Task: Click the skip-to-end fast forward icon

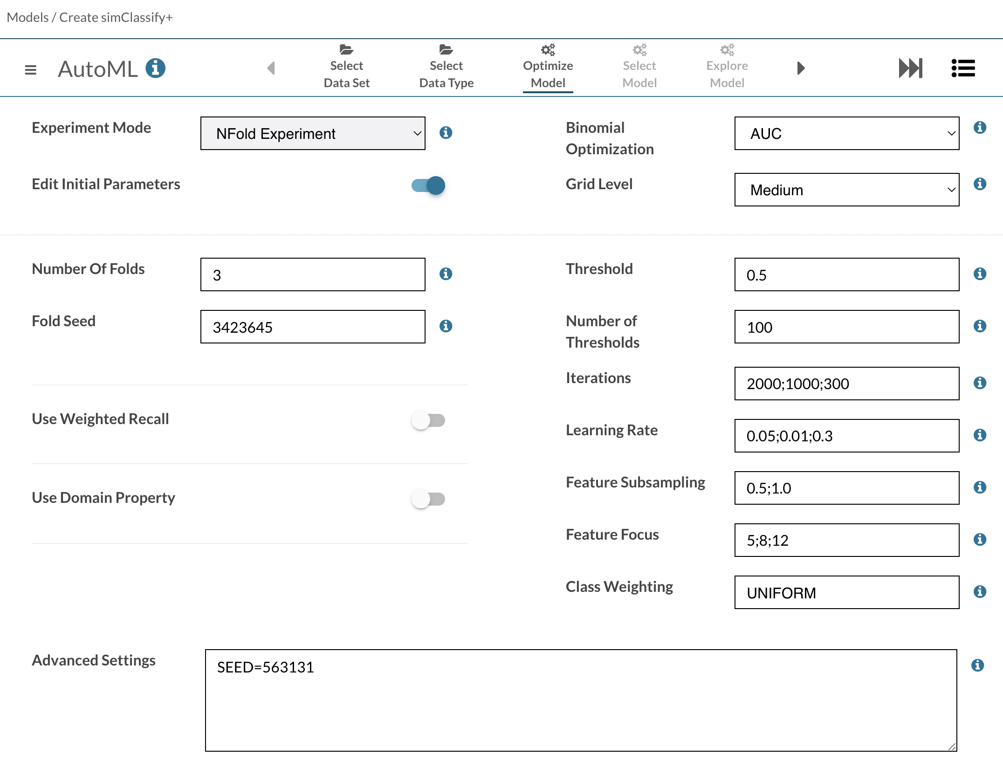Action: [x=910, y=69]
